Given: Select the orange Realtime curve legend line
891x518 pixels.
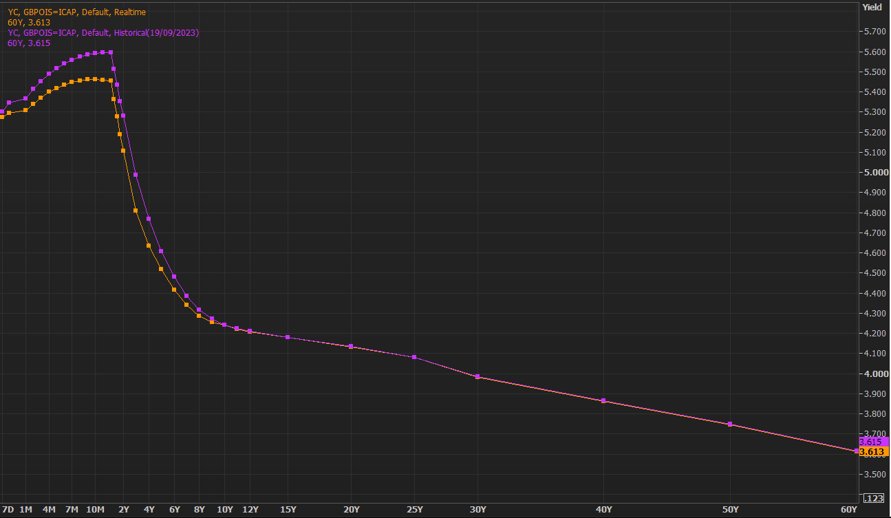Looking at the screenshot, I should 76,12.
